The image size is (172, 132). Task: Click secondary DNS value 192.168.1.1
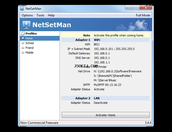pyautogui.click(x=102, y=62)
